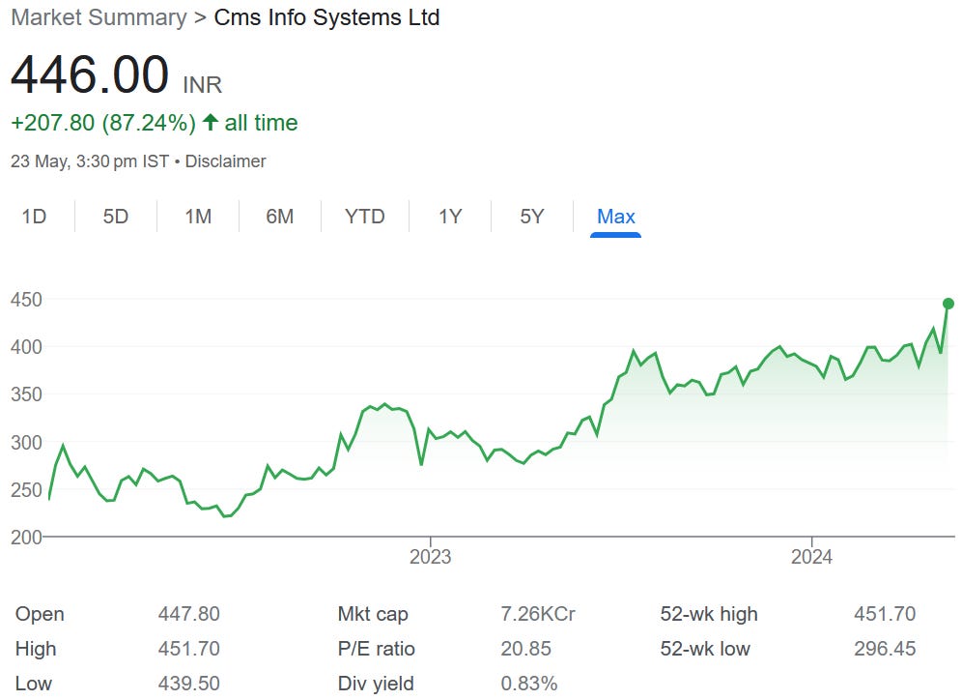This screenshot has width=962, height=700.
Task: Click the 52-wk high label
Action: [709, 613]
